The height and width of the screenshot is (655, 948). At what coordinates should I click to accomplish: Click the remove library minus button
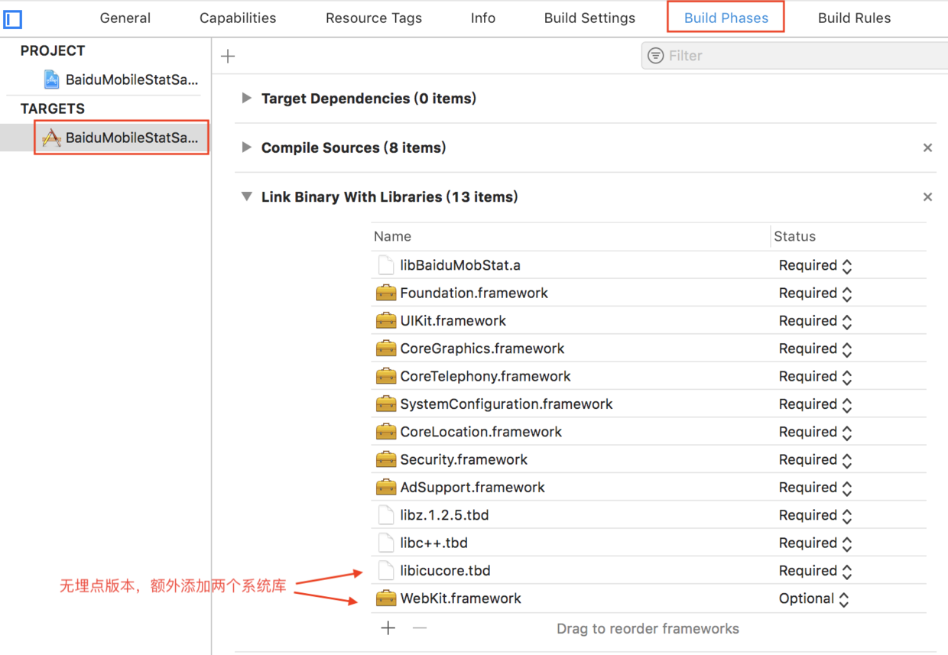pos(419,628)
